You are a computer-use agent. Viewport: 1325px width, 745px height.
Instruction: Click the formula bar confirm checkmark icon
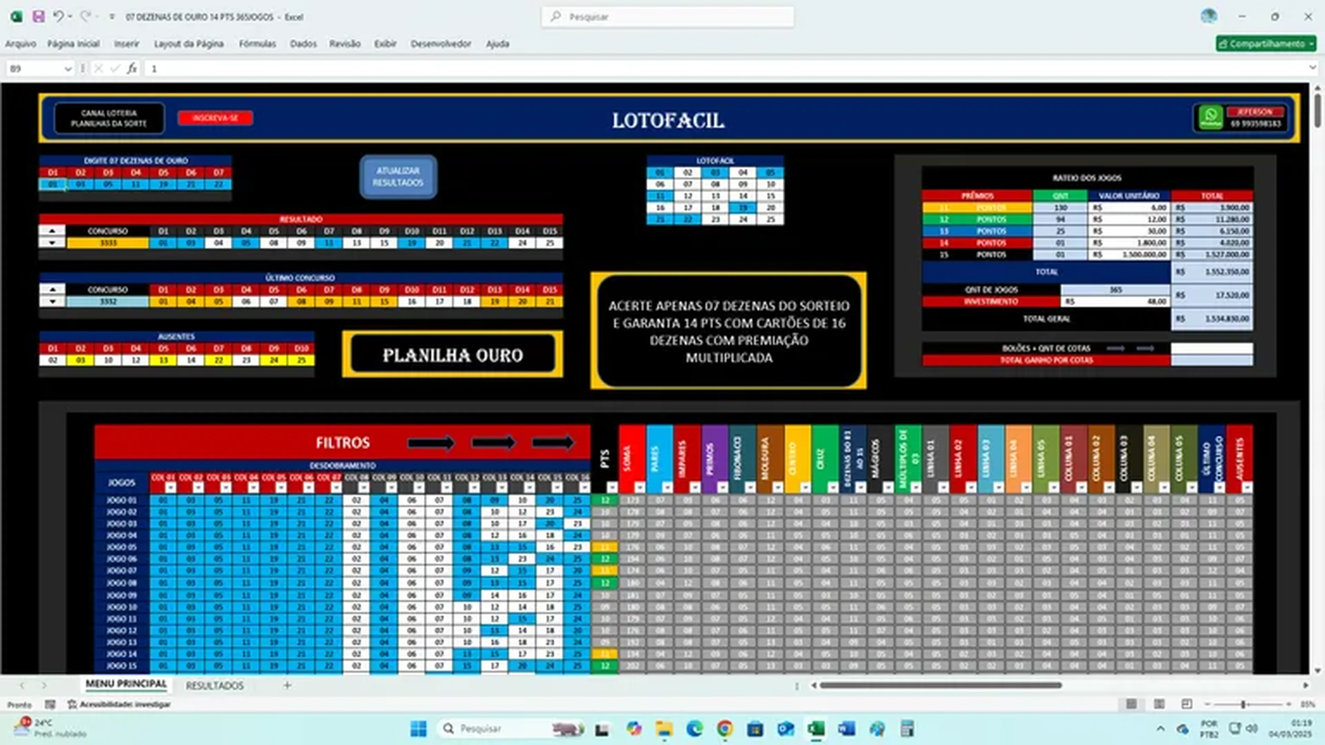coord(115,68)
